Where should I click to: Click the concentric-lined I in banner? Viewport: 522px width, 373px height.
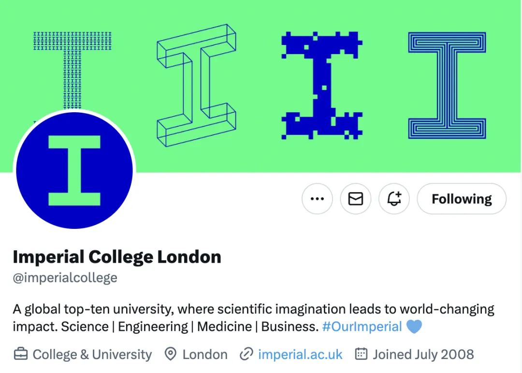tap(447, 85)
